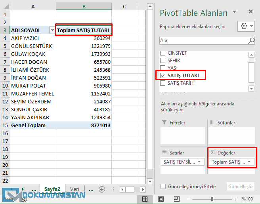Select the İLHAMİ ÖZTÜRK cell
The image size is (260, 204).
pos(33,70)
